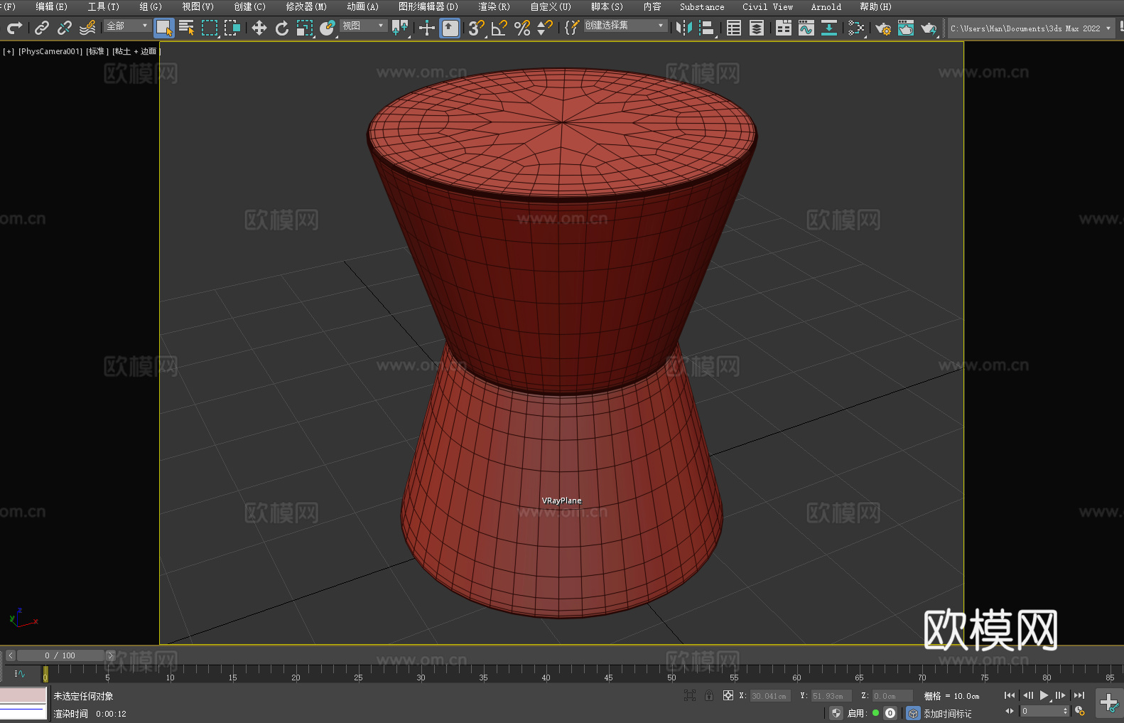Screen dimensions: 1124x723
Task: Open the selection filter 全部 dropdown
Action: pyautogui.click(x=127, y=26)
